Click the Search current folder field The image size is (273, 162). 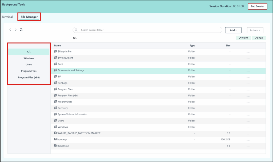(149, 30)
